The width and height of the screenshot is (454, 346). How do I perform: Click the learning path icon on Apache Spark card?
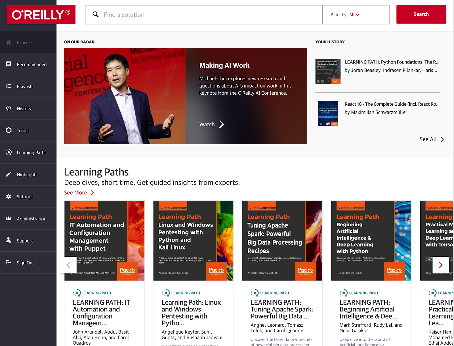(x=255, y=293)
